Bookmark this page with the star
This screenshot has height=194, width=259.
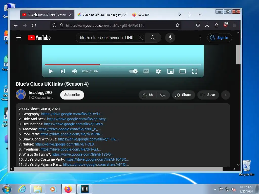click(178, 26)
